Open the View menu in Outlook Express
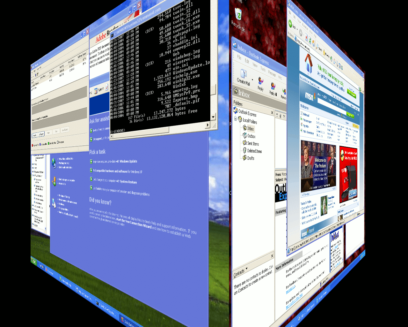Screen dimensions: 408x327 coord(255,65)
